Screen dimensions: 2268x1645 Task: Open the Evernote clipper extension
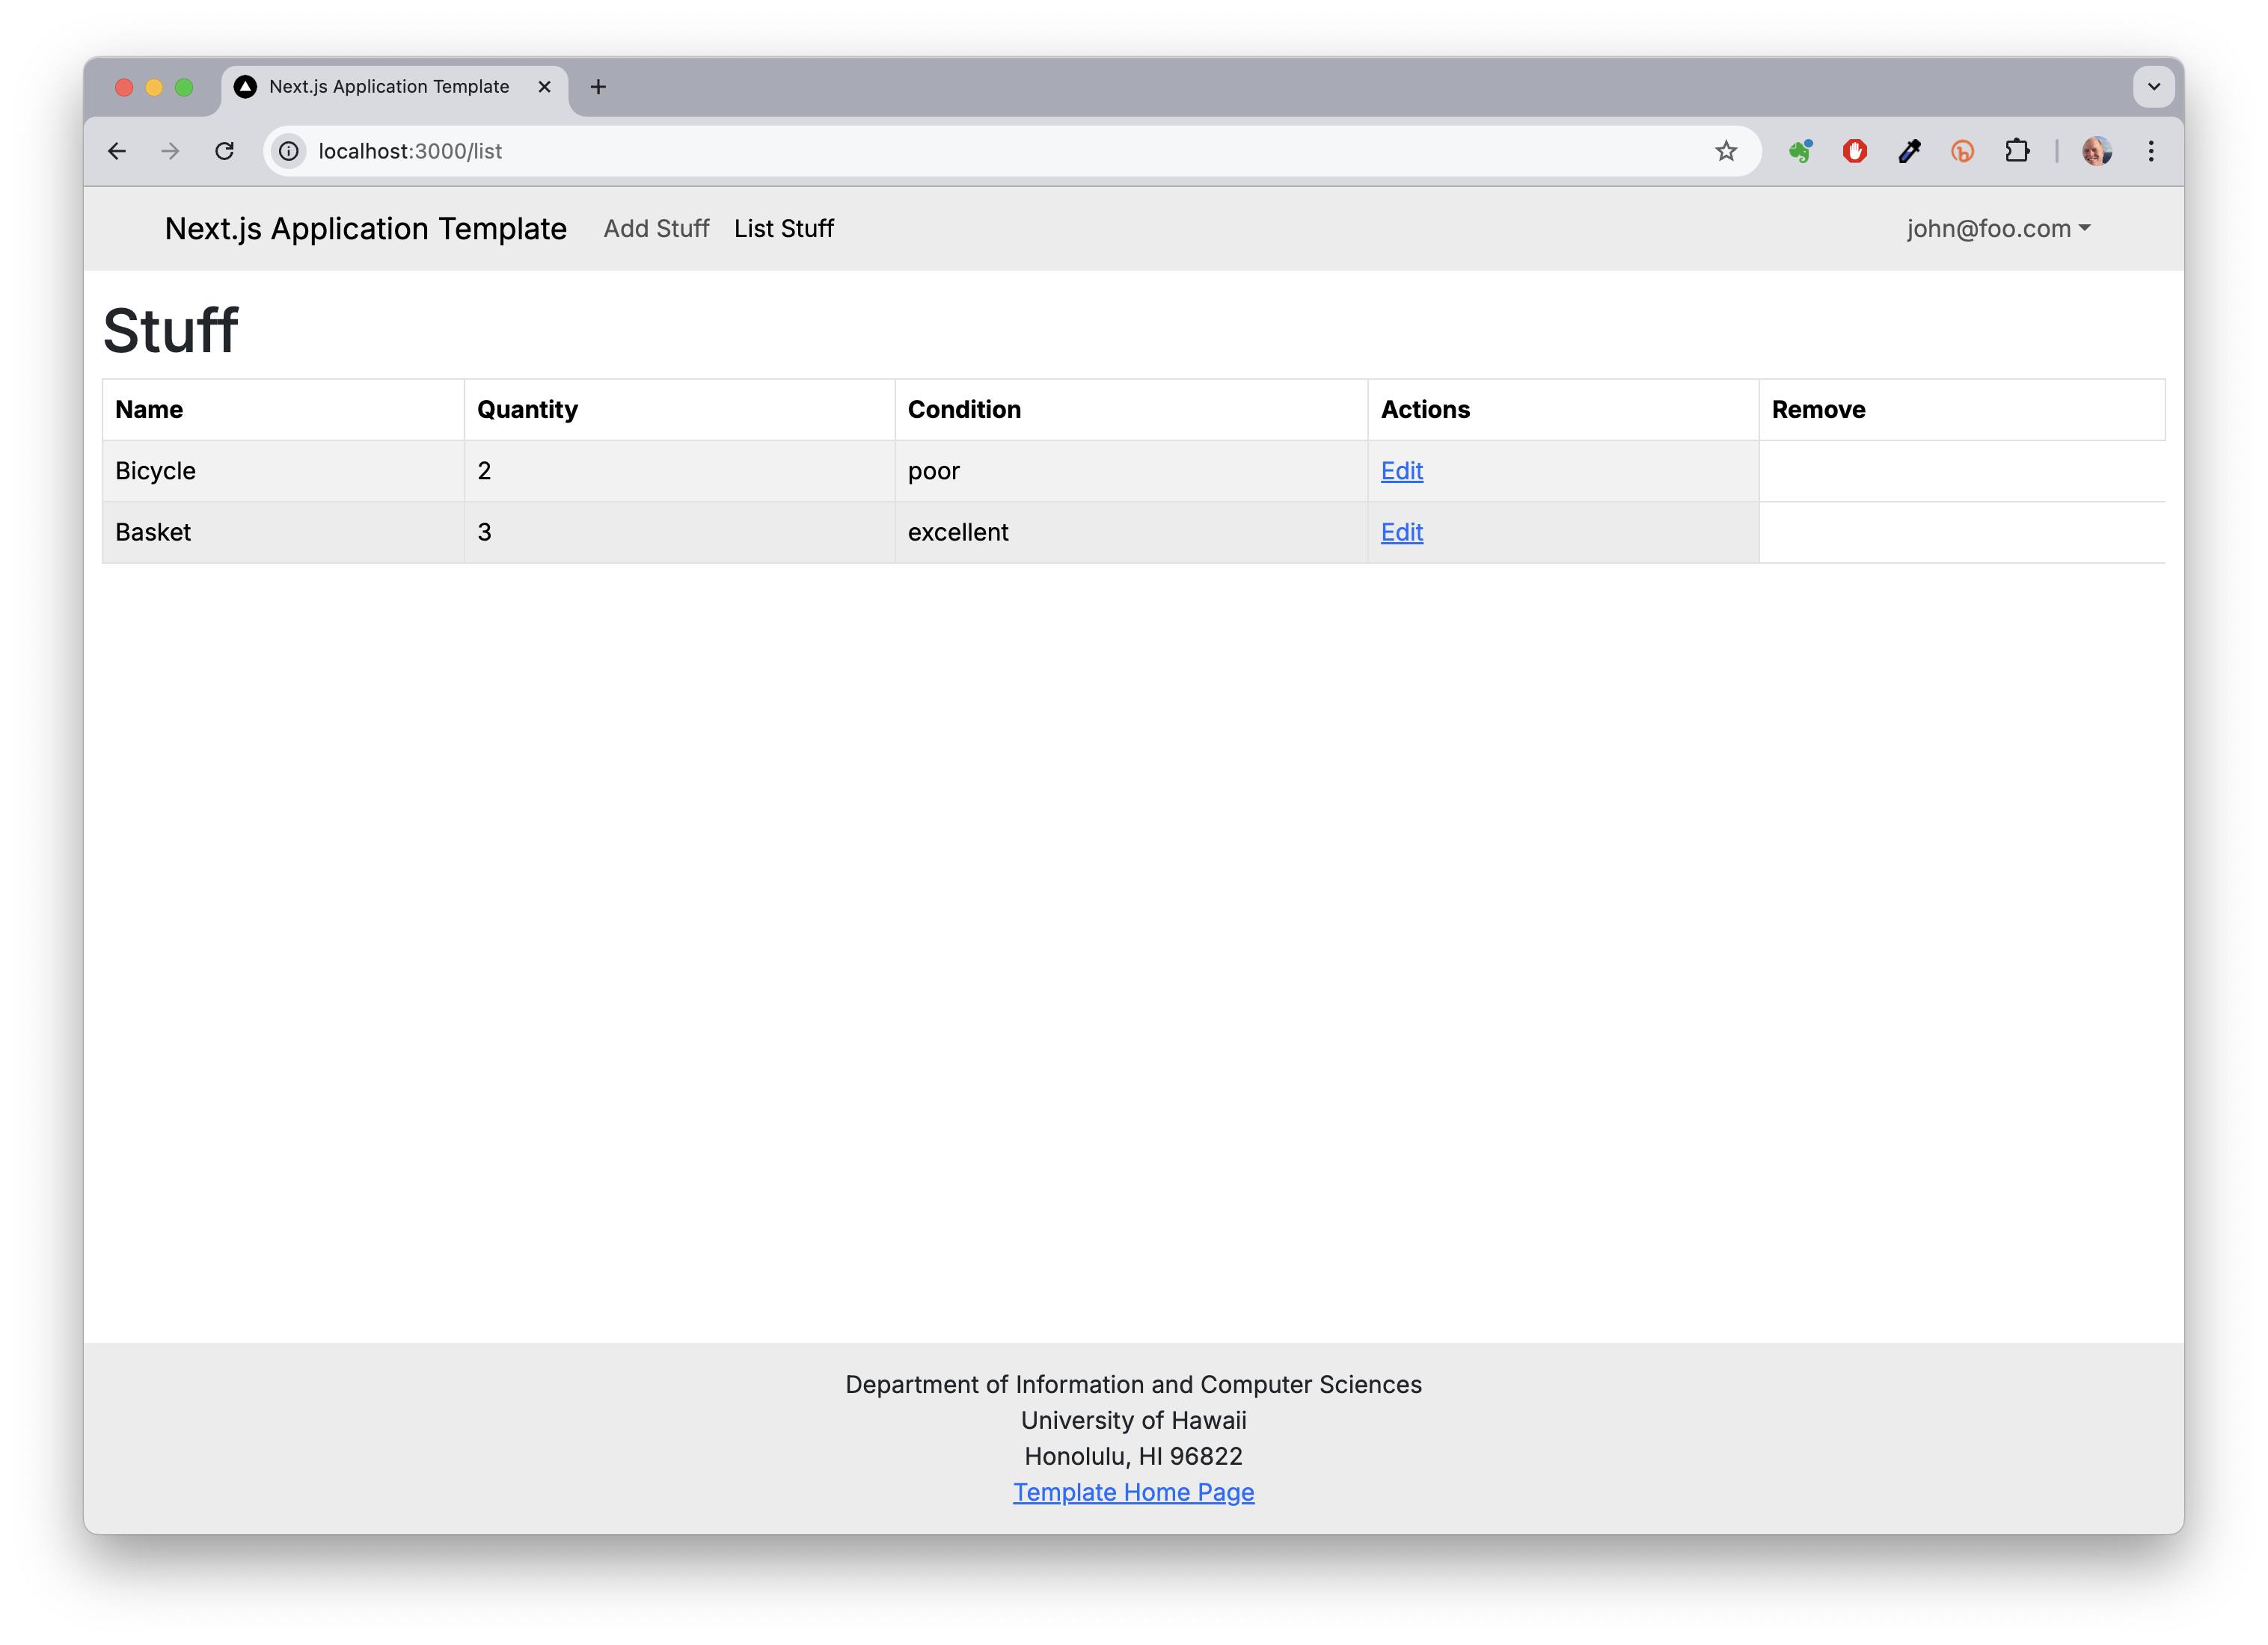[1801, 151]
